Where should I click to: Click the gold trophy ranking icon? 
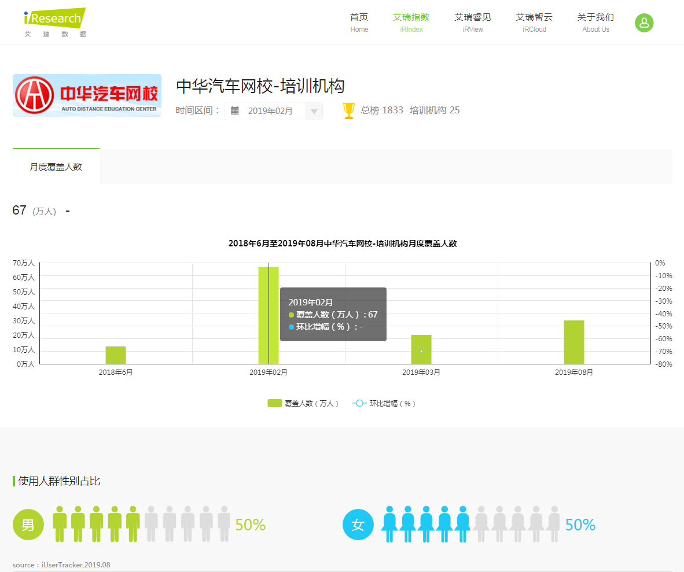(349, 110)
